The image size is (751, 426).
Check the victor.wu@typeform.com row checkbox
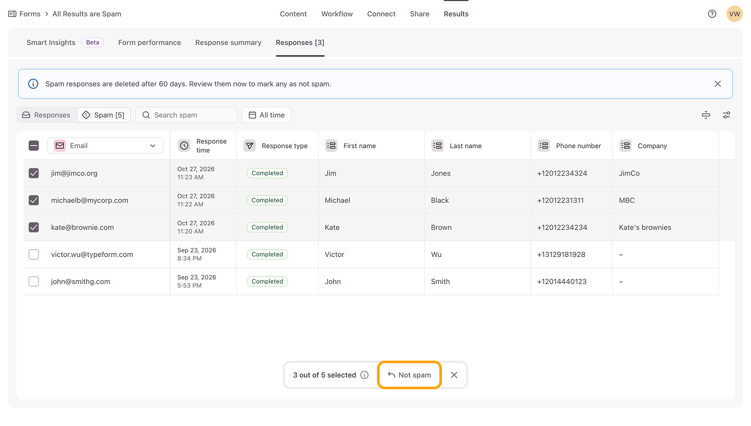(x=34, y=254)
